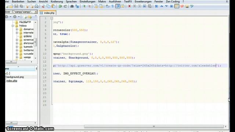
Task: Click the Explorer new folder icon
Action: pyautogui.click(x=30, y=17)
